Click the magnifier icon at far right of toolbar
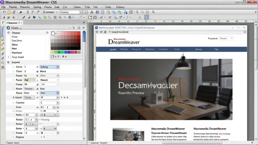This screenshot has width=258, height=145. [153, 12]
